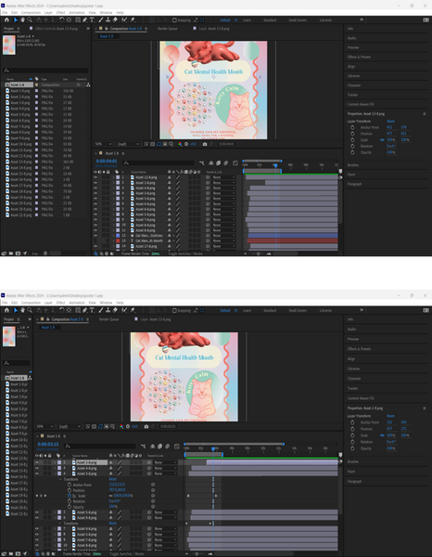Click the add-keyframe diamond beside Scale property
Image resolution: width=432 pixels, height=557 pixels.
coord(41,496)
